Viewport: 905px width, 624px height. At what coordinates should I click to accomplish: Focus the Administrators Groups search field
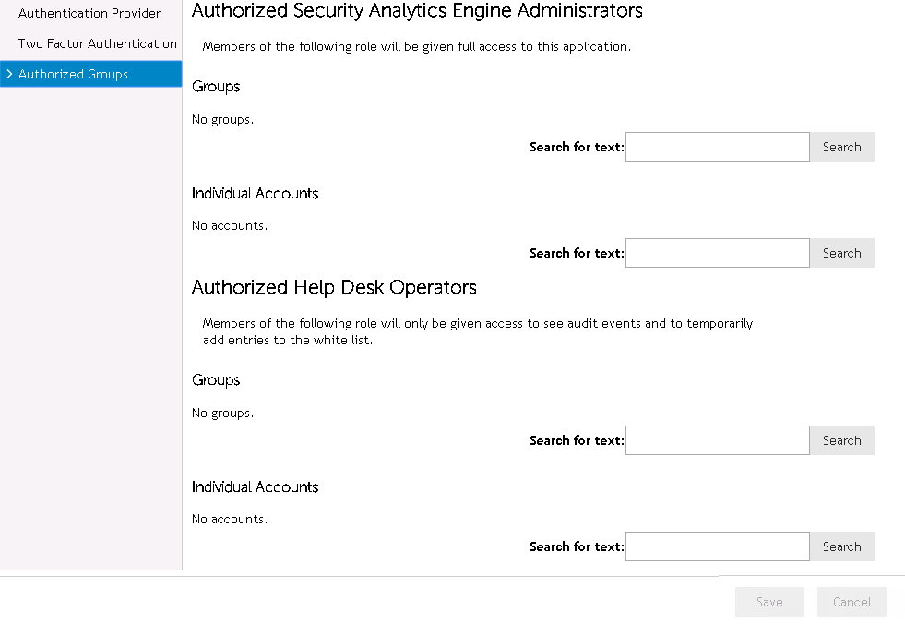(717, 147)
